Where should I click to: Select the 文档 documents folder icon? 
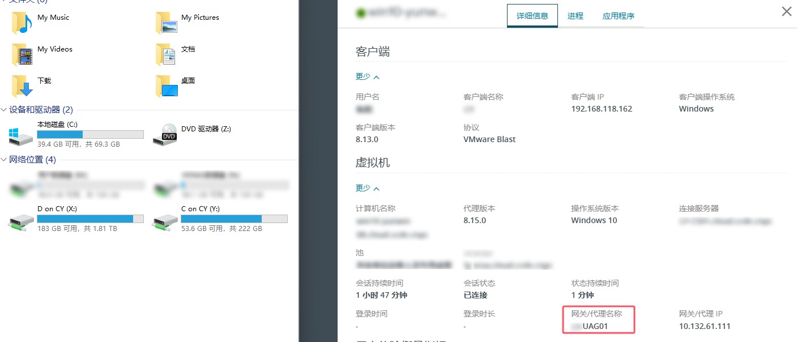(x=166, y=54)
